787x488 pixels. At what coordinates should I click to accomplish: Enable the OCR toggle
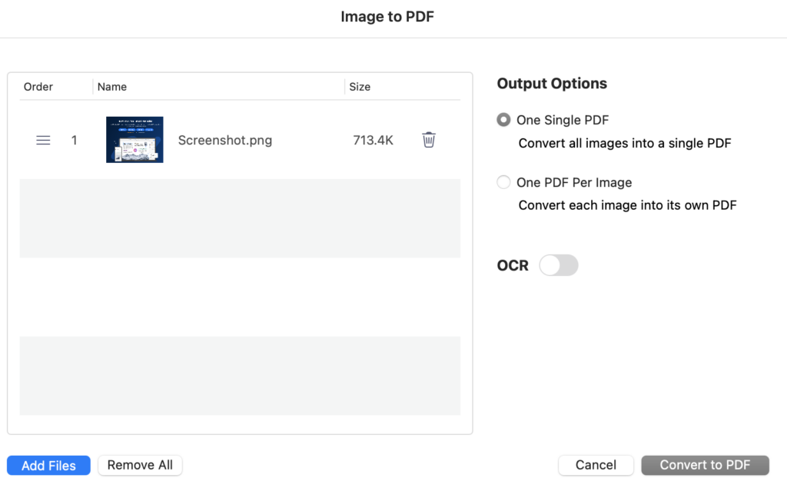tap(559, 265)
